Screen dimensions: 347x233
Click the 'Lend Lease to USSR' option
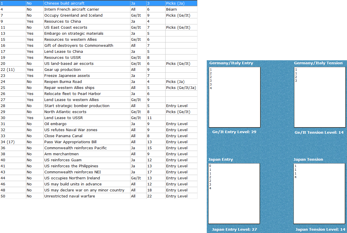(x=99, y=118)
